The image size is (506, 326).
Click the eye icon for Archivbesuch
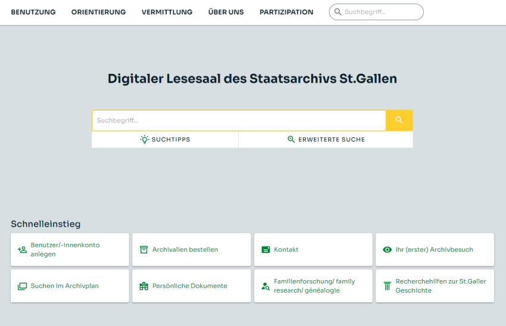388,250
